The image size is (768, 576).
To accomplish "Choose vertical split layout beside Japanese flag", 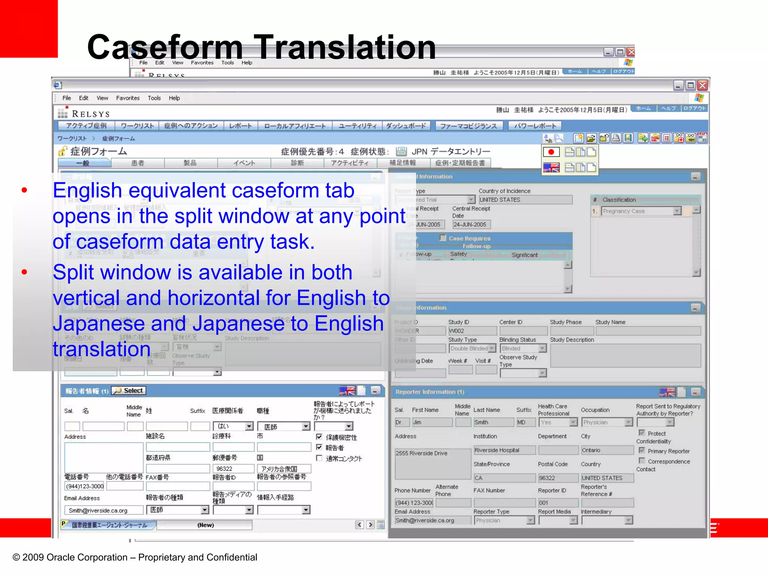I will (x=580, y=152).
